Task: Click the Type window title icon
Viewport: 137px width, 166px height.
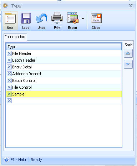Action: click(5, 6)
